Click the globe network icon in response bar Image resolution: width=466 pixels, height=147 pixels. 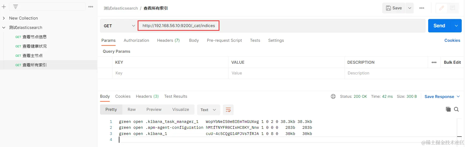tap(333, 96)
